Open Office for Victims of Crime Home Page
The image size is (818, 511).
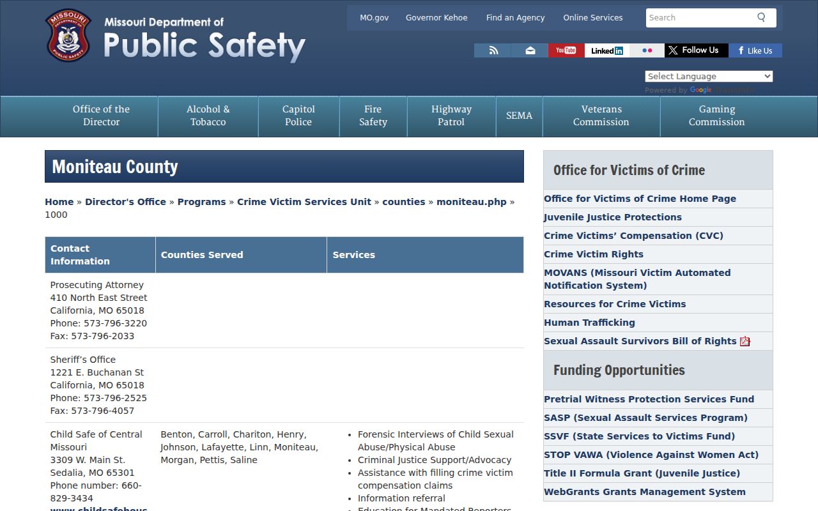click(x=640, y=199)
